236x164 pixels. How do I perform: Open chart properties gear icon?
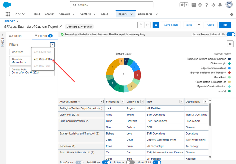click(230, 44)
